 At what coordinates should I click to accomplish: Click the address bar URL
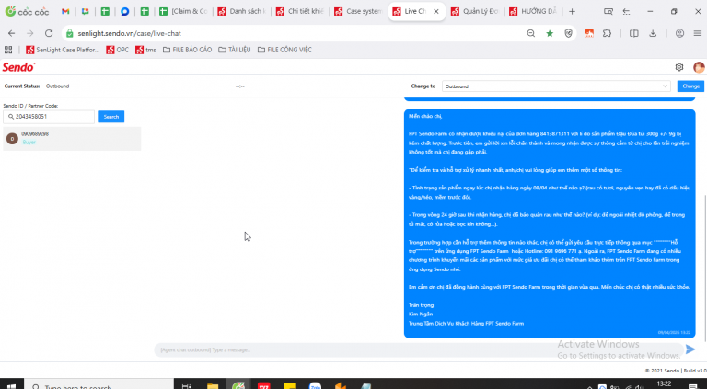(x=130, y=33)
